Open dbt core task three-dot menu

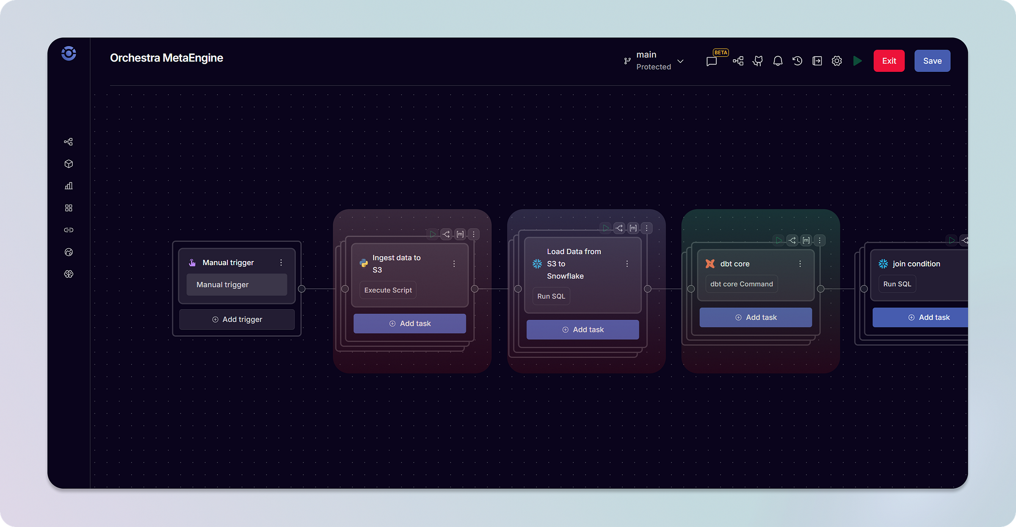pyautogui.click(x=800, y=263)
